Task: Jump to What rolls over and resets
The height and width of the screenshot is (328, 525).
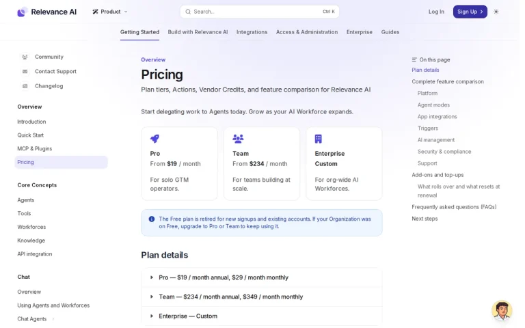Action: tap(459, 191)
